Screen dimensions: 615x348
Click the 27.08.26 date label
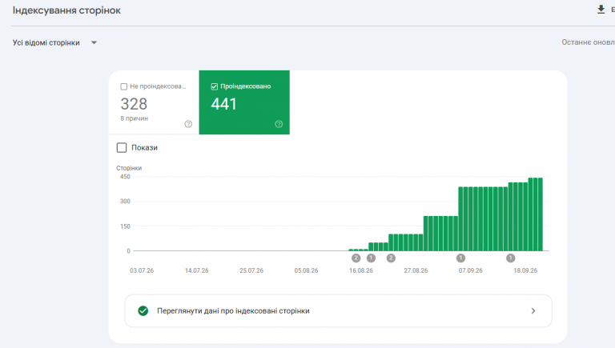[416, 270]
